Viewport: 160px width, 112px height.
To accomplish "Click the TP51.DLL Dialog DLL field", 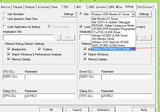I will [x=90, y=96].
